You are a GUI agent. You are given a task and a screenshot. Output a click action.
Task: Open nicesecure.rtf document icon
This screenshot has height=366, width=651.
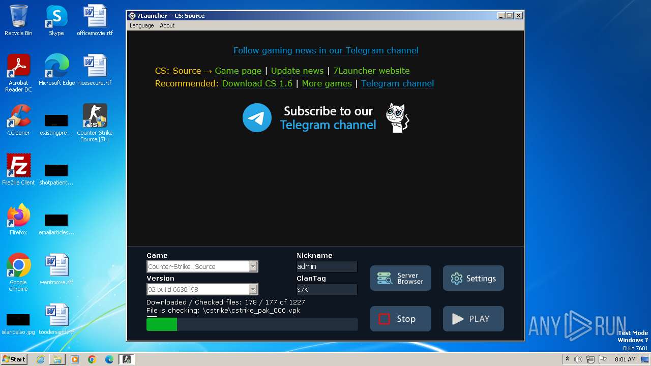point(95,70)
